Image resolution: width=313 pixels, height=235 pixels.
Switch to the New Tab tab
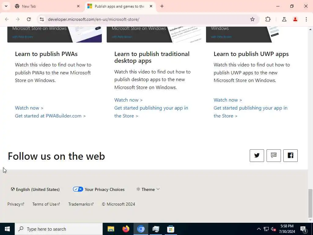(47, 6)
